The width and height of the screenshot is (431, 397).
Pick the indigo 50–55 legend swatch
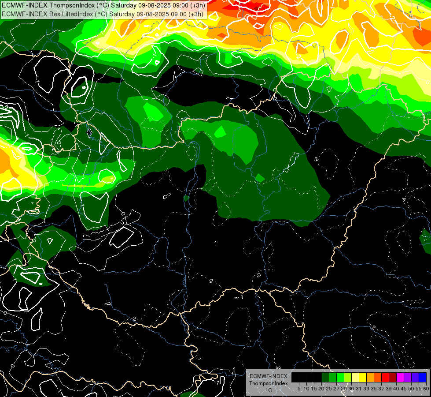click(x=415, y=378)
